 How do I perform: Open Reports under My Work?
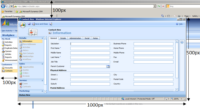7,57
